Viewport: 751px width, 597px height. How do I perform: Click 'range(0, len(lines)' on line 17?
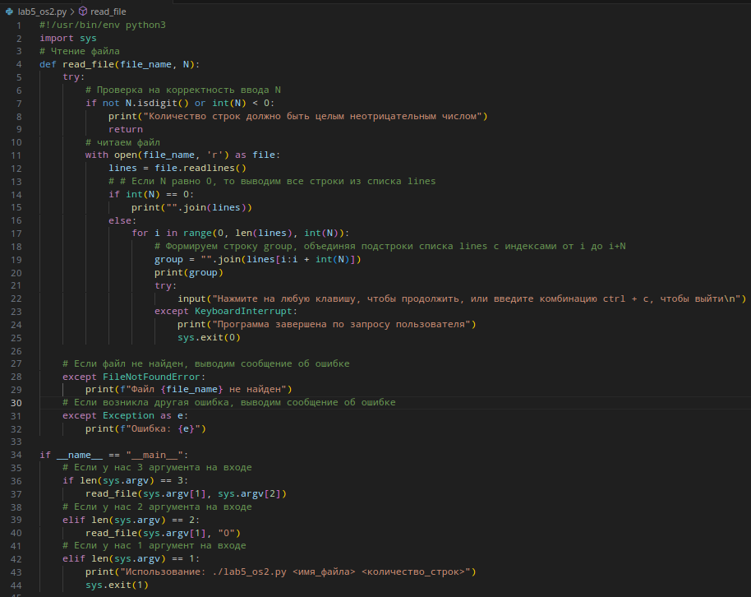(x=237, y=233)
